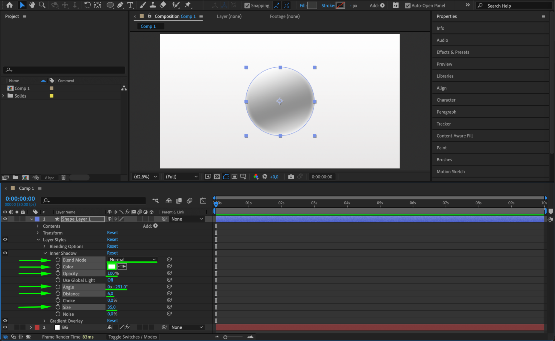Toggle the Snapping checkbox

point(247,6)
